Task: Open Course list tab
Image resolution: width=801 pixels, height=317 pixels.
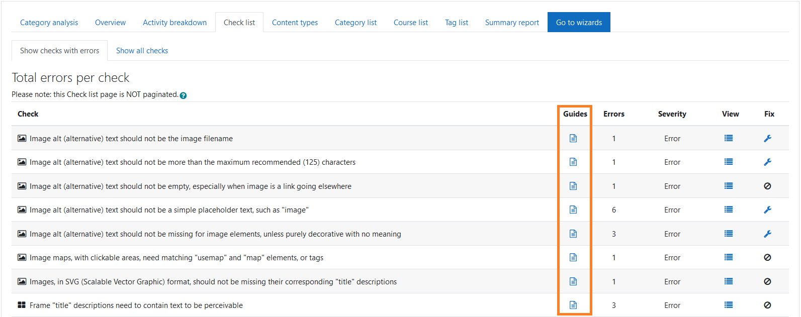Action: (x=411, y=23)
